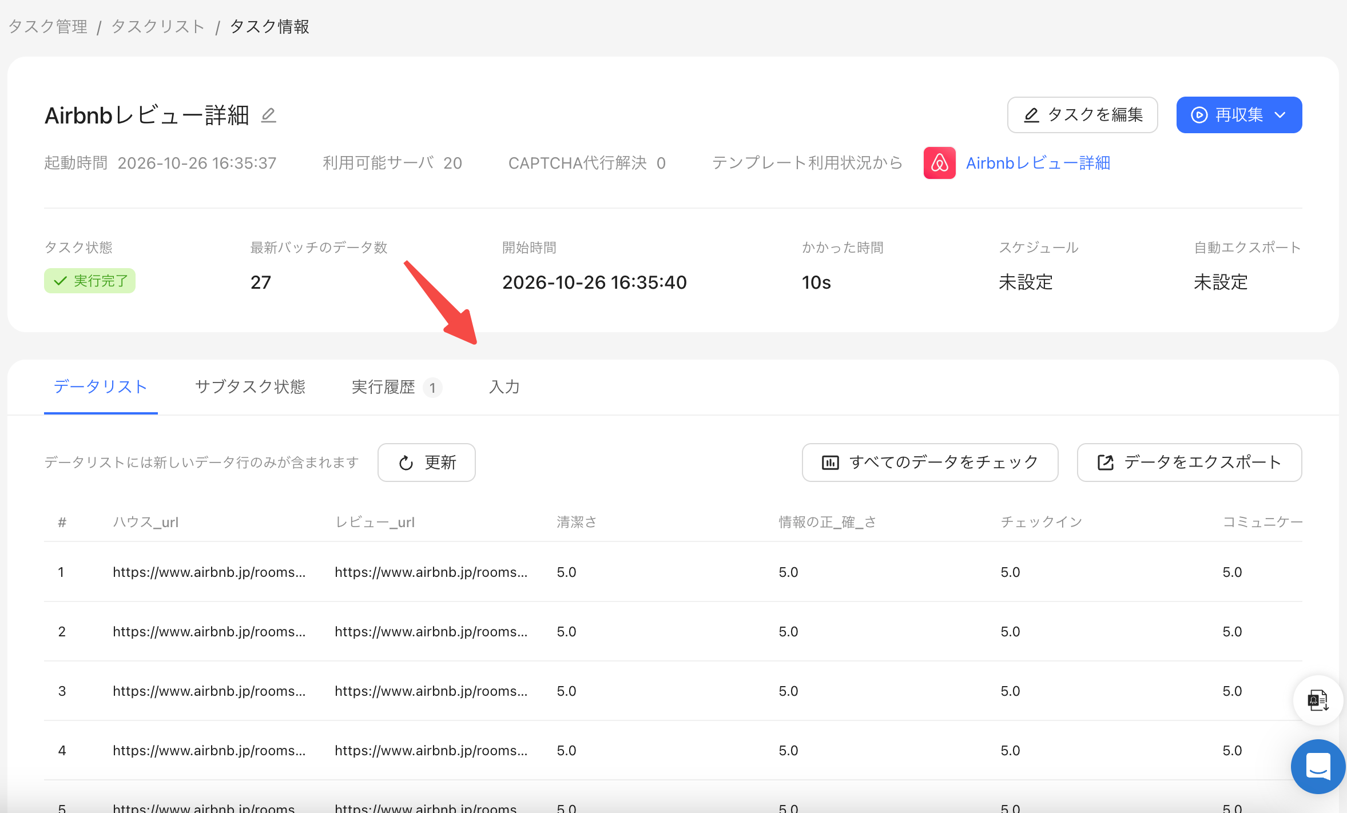This screenshot has height=813, width=1347.
Task: Click the スケジュール 未設定 value
Action: [1026, 282]
